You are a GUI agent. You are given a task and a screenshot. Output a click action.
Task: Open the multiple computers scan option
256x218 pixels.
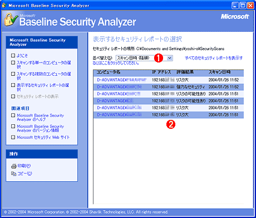point(44,76)
